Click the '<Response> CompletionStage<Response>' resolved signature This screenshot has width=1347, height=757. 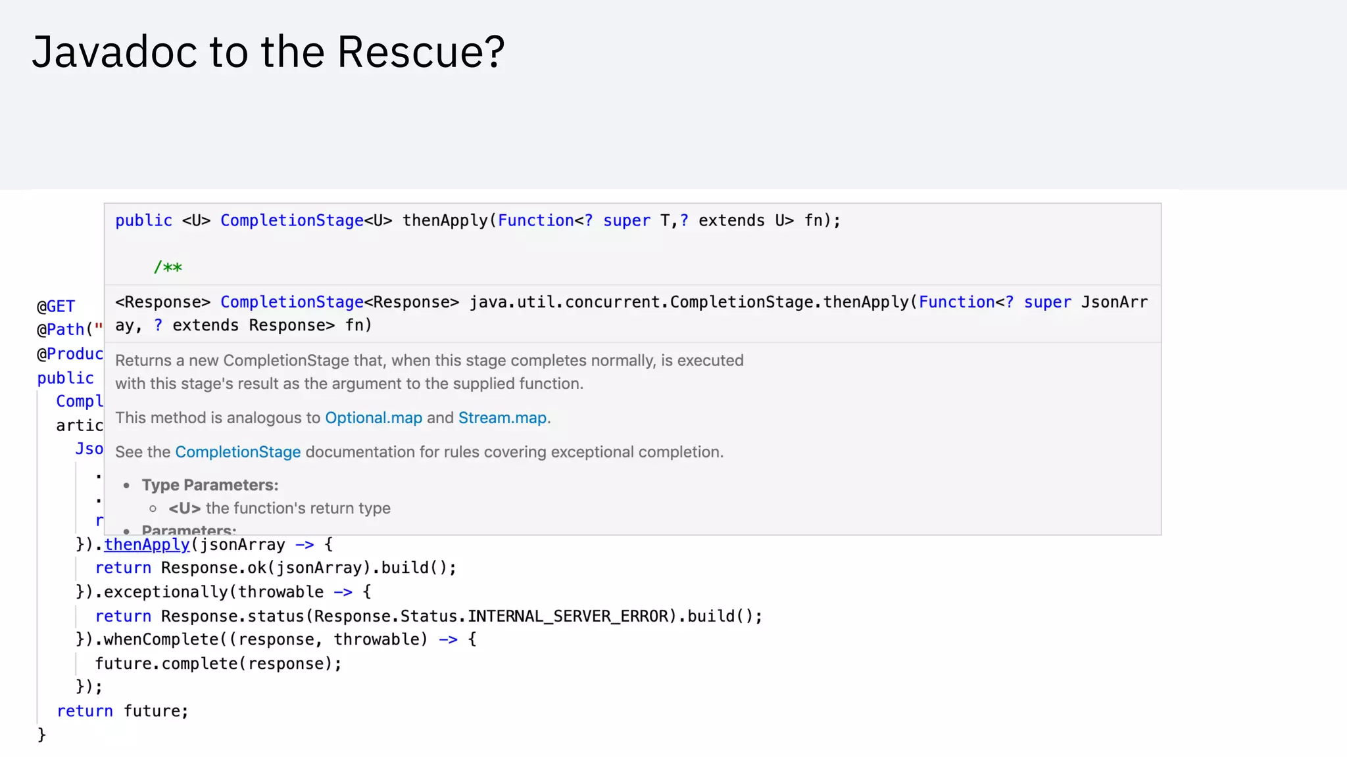coord(631,313)
